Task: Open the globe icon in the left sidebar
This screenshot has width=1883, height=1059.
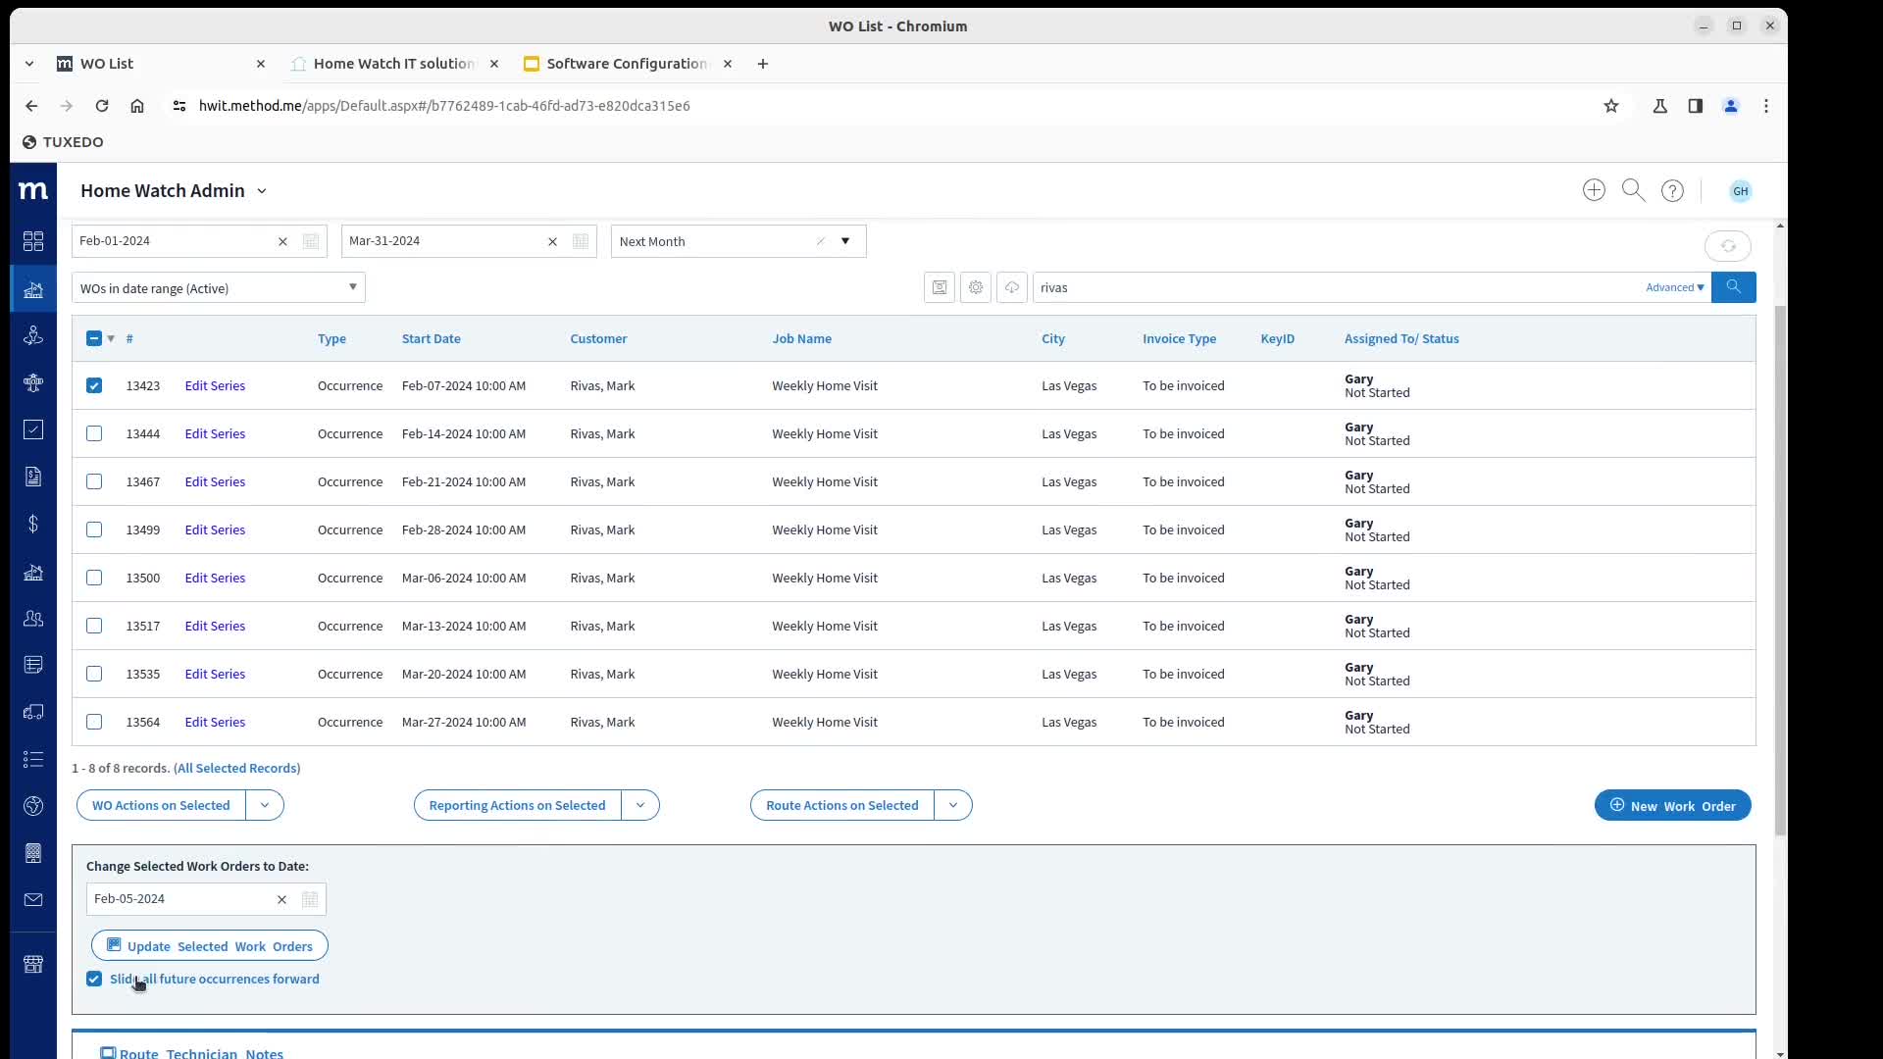Action: pyautogui.click(x=32, y=806)
